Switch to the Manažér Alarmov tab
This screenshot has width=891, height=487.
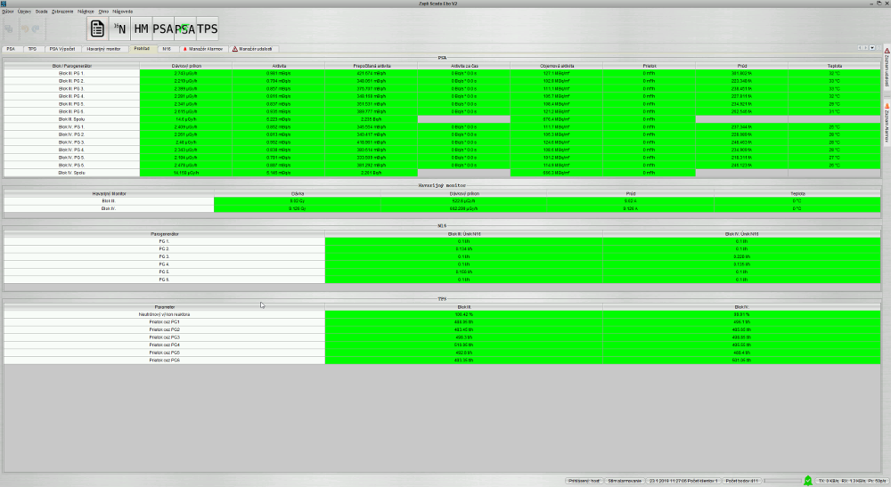(x=201, y=48)
